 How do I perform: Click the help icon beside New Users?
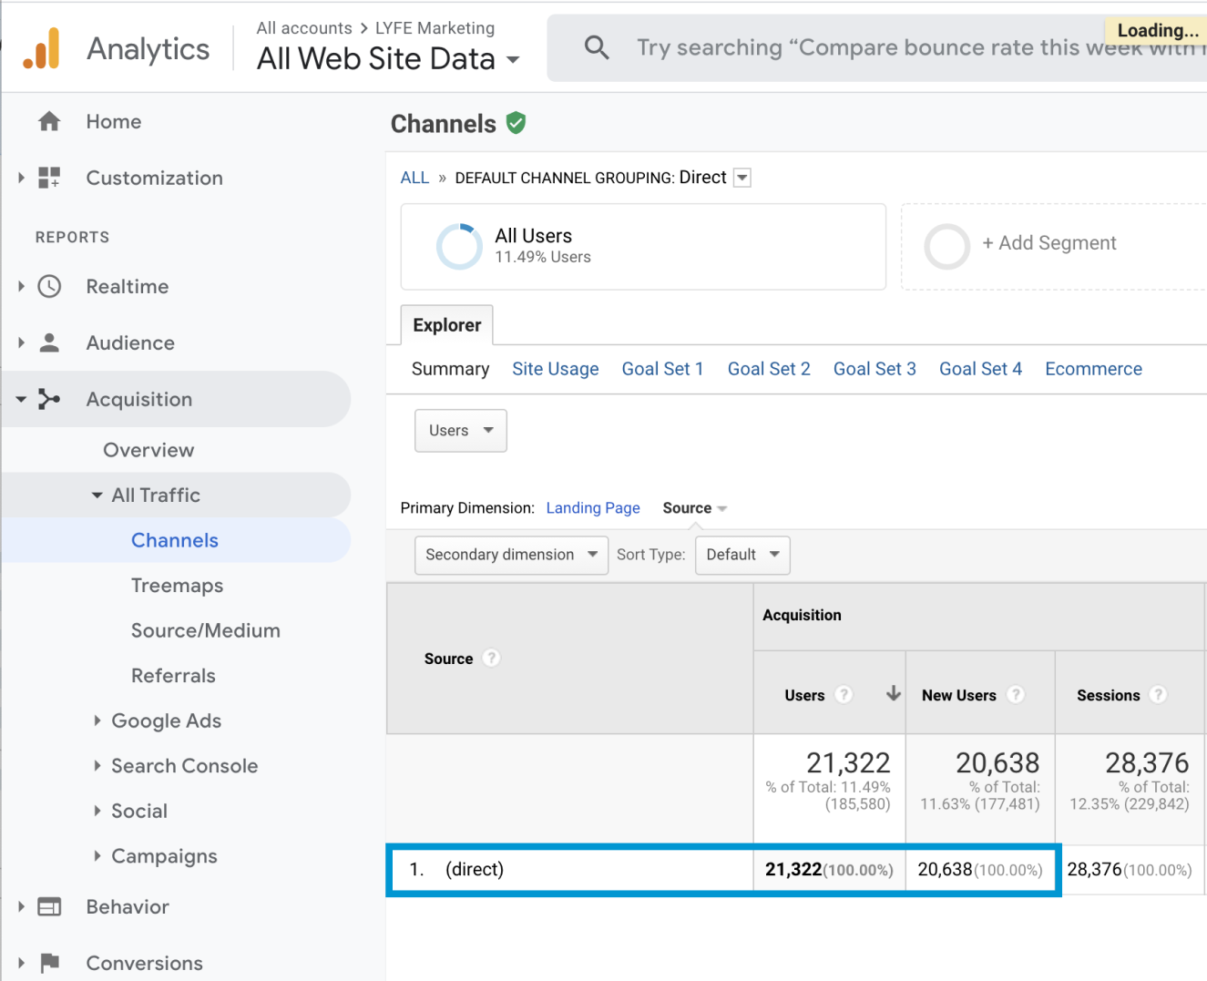pos(1016,695)
